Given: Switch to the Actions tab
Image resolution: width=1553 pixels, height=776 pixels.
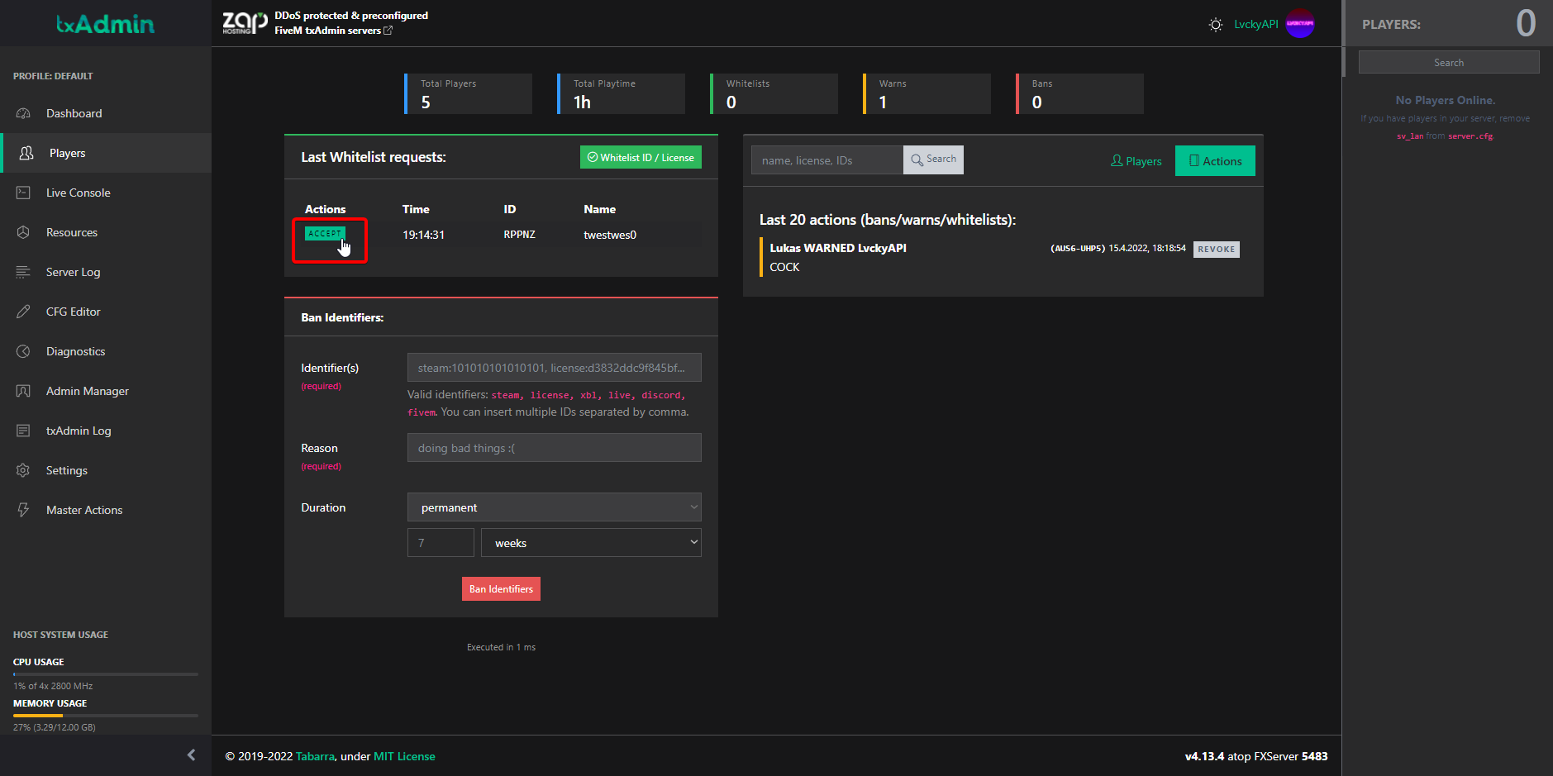Looking at the screenshot, I should [1214, 161].
